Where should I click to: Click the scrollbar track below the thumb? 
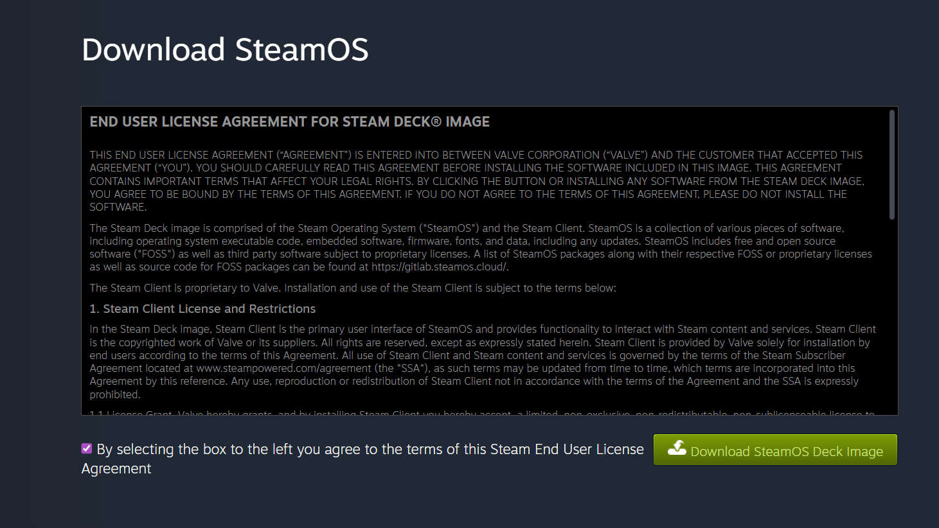pyautogui.click(x=891, y=321)
